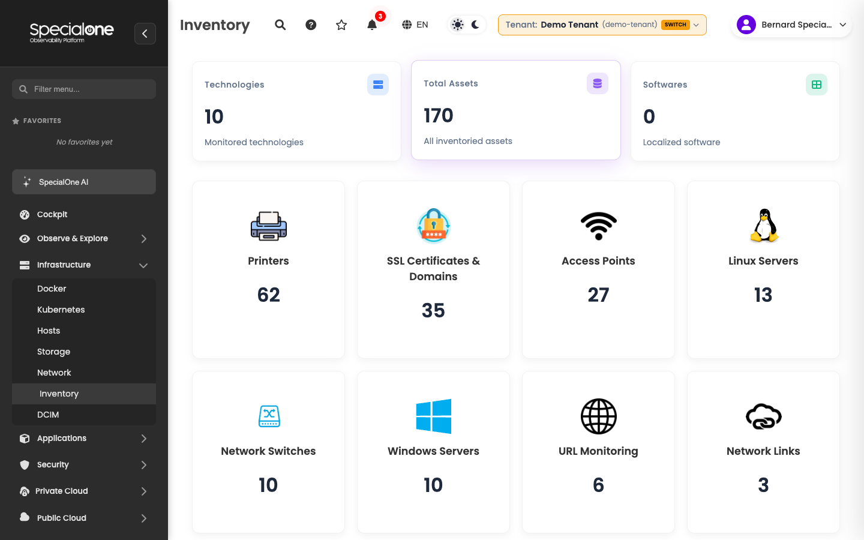Expand the Private Cloud chevron
Screen dimensions: 864x540
pos(143,491)
